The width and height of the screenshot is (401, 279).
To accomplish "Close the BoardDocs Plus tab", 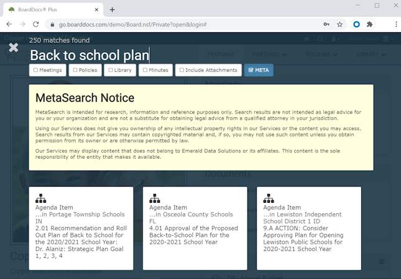I will 96,10.
